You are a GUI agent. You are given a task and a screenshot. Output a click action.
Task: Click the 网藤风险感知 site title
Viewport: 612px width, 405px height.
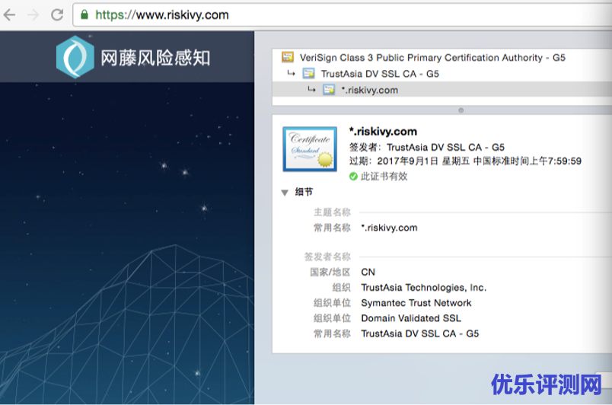pos(155,58)
